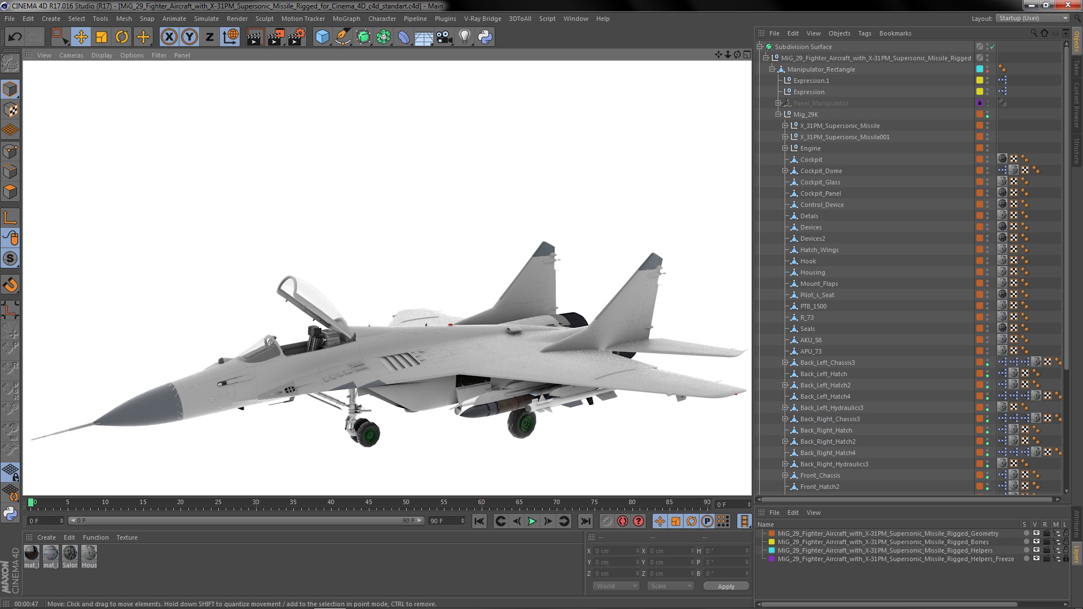Click the Undo arrow icon

15,37
